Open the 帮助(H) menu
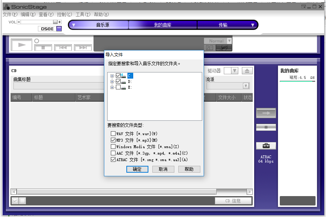326x217 pixels. (101, 14)
